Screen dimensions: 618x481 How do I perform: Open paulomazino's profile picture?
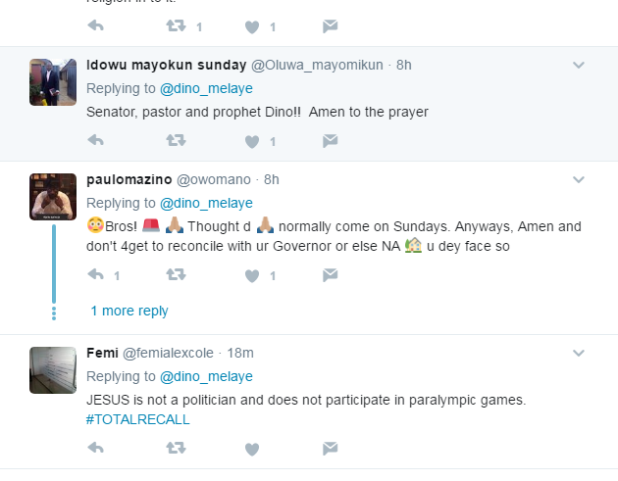point(54,197)
